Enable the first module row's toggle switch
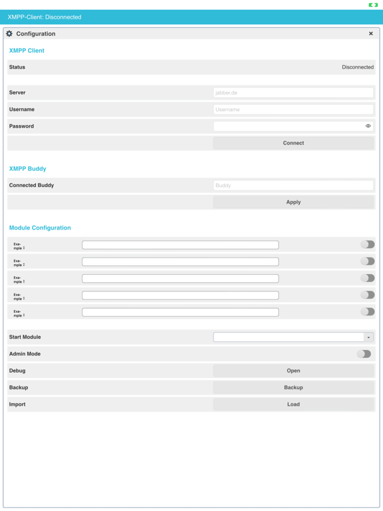This screenshot has width=383, height=511. point(367,244)
